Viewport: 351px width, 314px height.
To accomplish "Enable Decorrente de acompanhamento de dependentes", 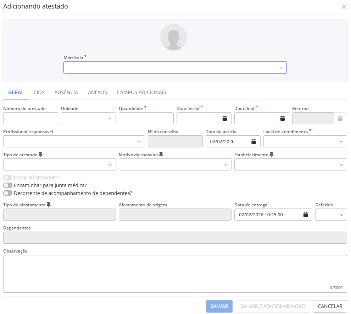I will (x=8, y=194).
